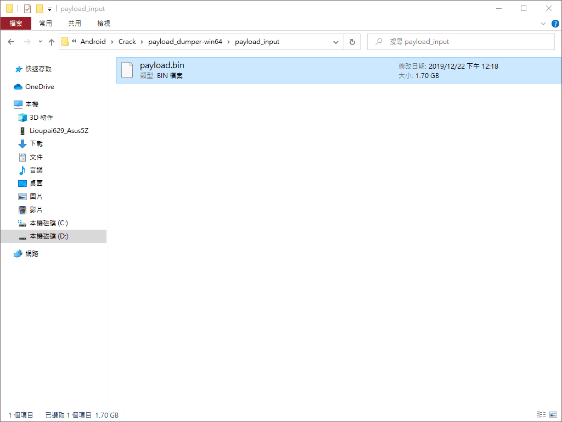Go back with the back arrow
Image resolution: width=562 pixels, height=422 pixels.
pyautogui.click(x=11, y=42)
